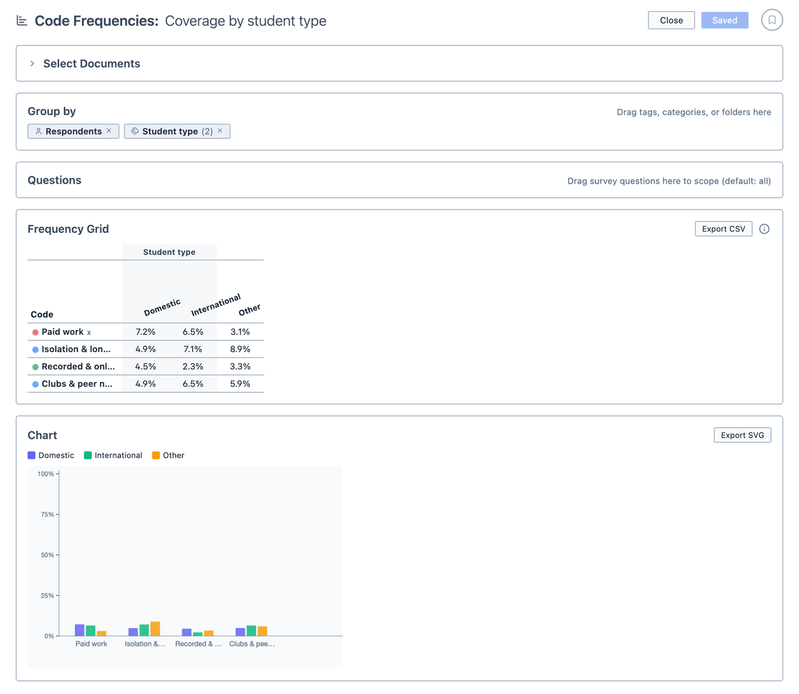Click the Respondents person icon

[39, 132]
